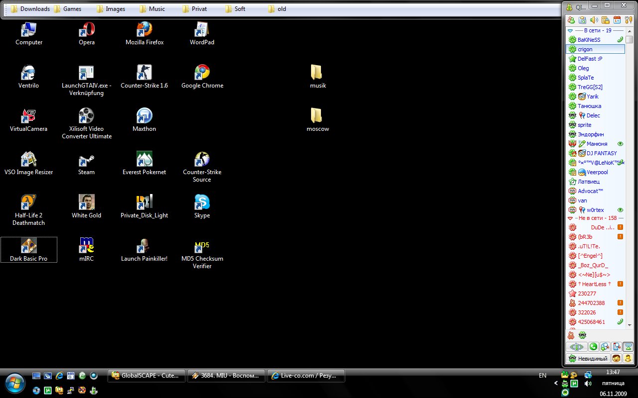
Task: Select the Steam shortcut on desktop
Action: pos(86,160)
